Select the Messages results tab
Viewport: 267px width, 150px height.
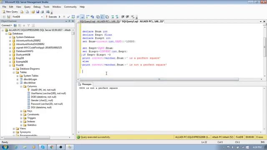click(85, 84)
